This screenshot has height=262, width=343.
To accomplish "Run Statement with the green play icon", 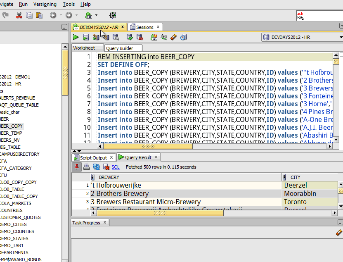I will (x=76, y=37).
